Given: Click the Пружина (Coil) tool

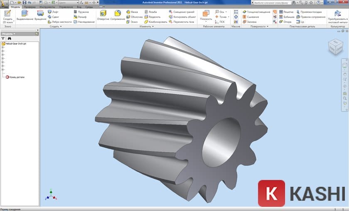Looking at the screenshot, I should coord(81,12).
